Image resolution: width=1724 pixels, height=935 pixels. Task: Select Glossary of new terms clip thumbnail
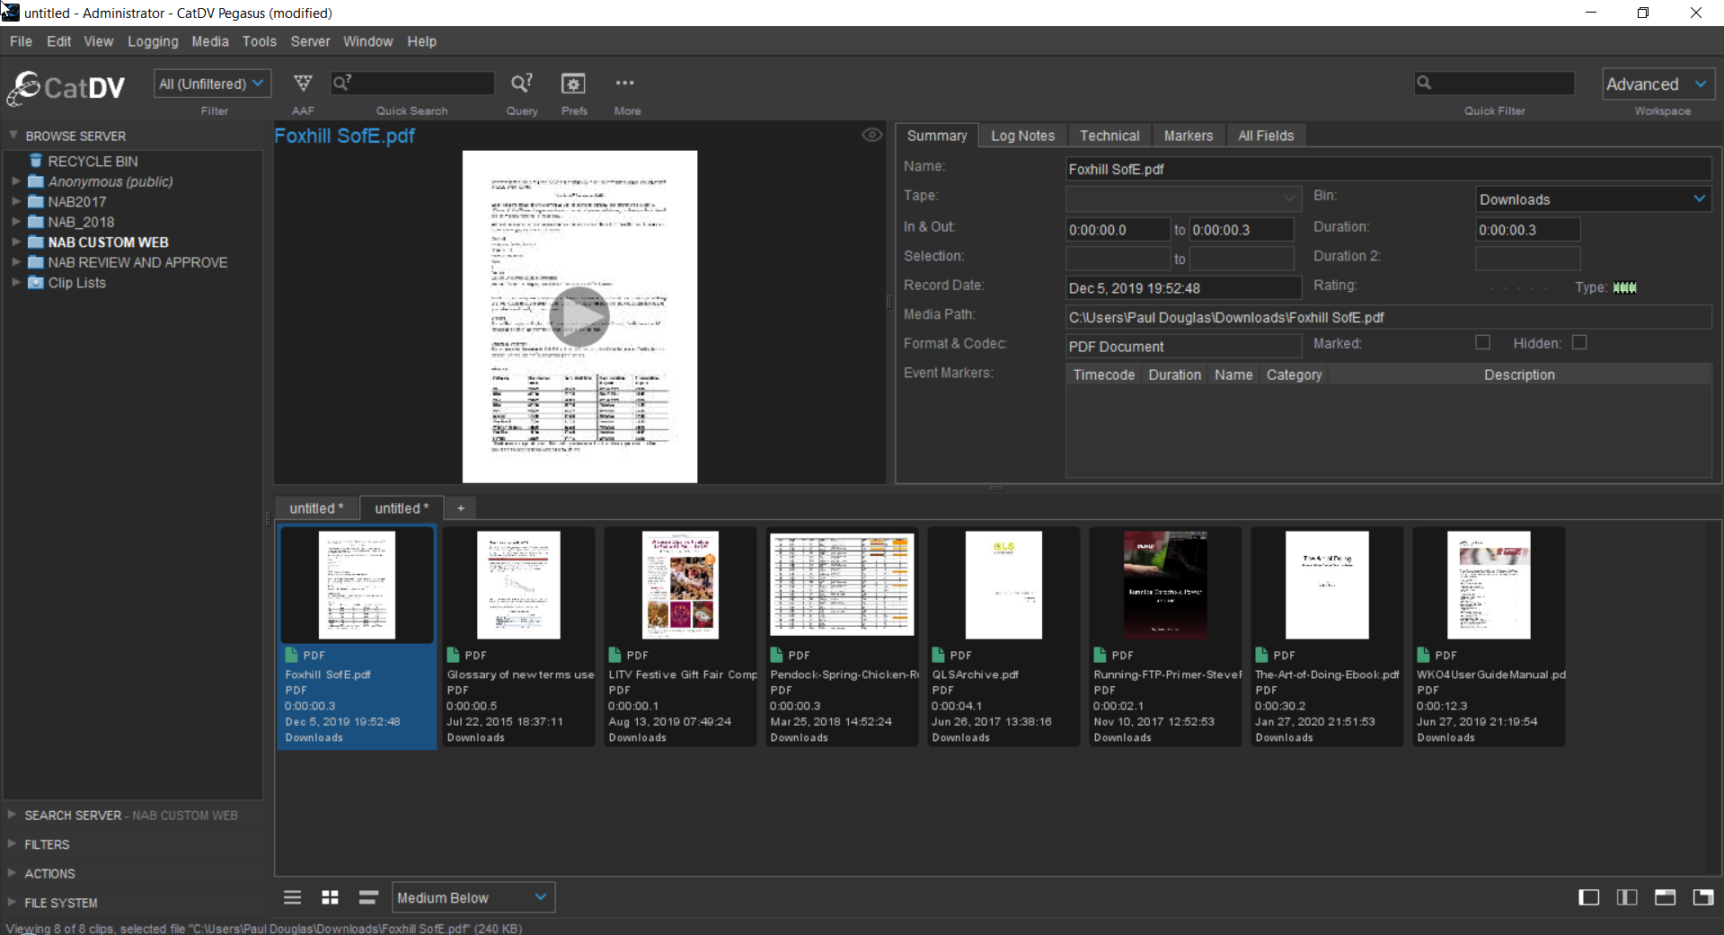click(518, 585)
